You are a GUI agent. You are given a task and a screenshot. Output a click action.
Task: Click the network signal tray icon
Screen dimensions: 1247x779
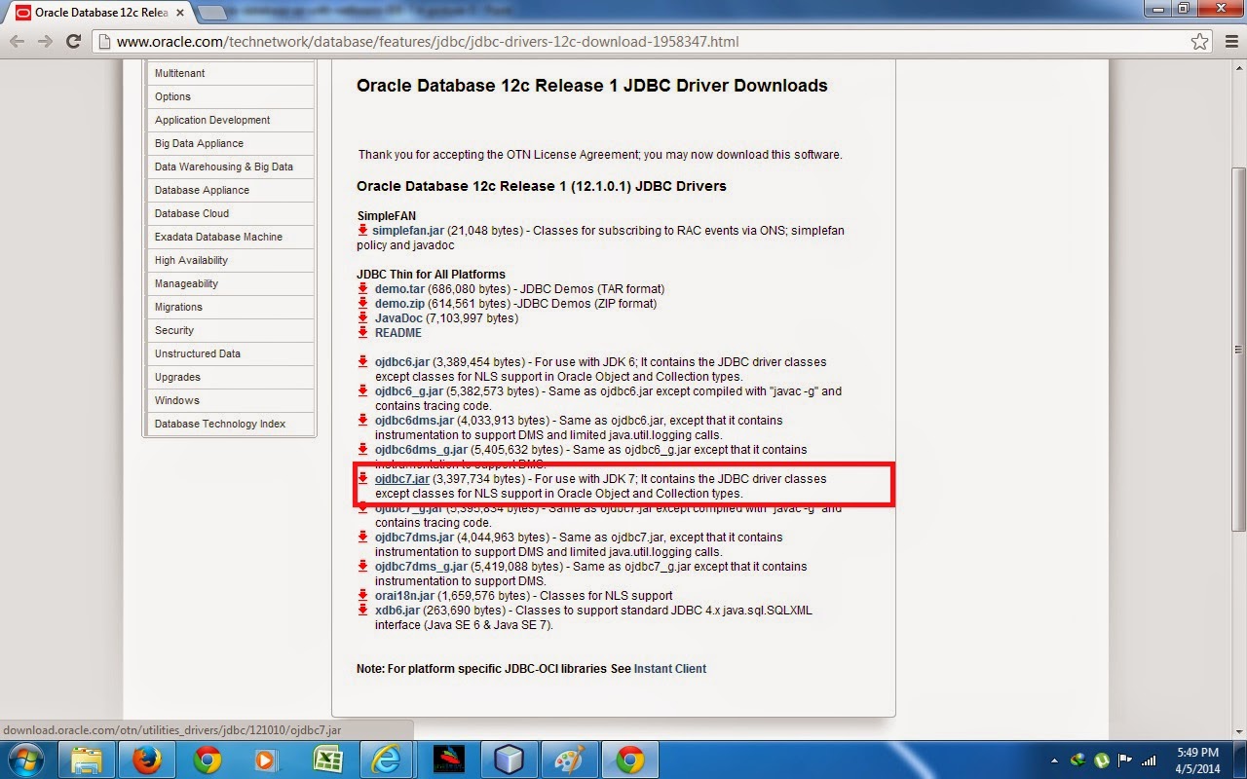click(1149, 760)
